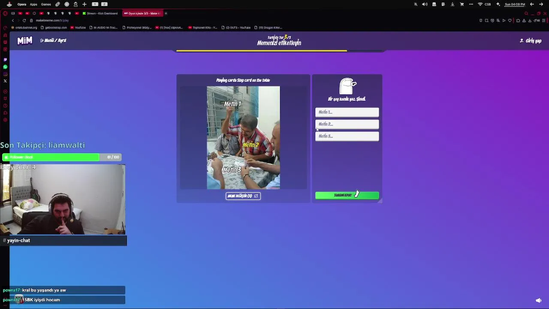Focus the Metin 2 text field
549x309 pixels.
[x=347, y=124]
